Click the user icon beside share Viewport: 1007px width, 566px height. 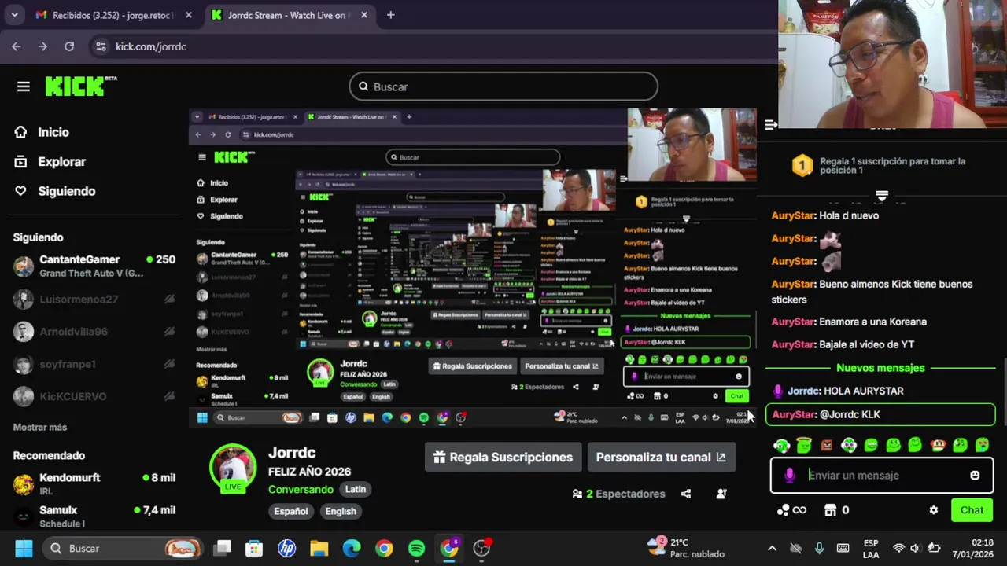coord(721,494)
